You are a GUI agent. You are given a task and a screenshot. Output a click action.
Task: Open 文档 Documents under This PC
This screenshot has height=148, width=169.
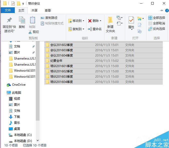(x=15, y=111)
